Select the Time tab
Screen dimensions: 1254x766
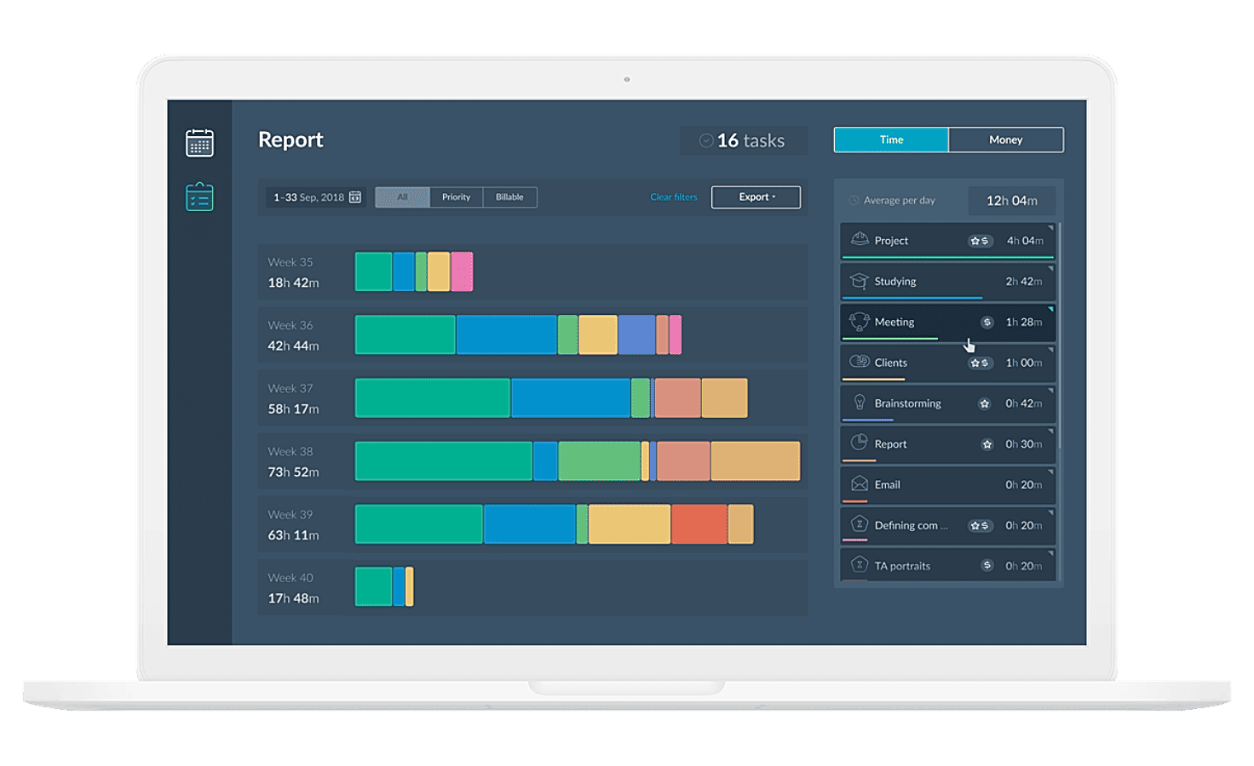(x=890, y=140)
